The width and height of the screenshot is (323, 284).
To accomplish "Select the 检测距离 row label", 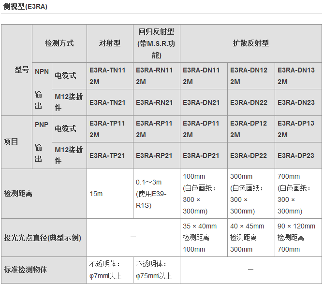I will point(18,194).
